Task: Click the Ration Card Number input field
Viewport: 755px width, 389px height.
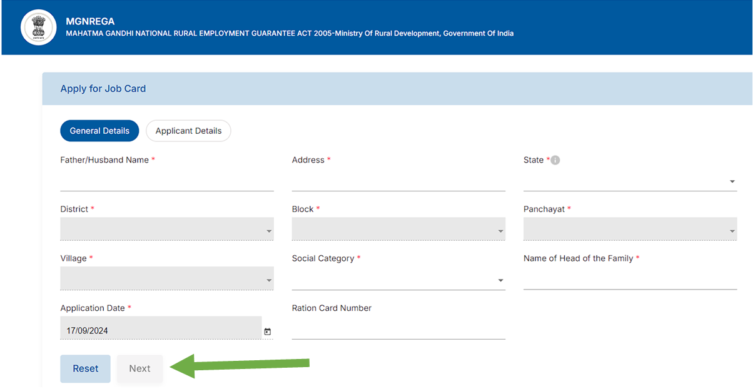Action: click(398, 329)
